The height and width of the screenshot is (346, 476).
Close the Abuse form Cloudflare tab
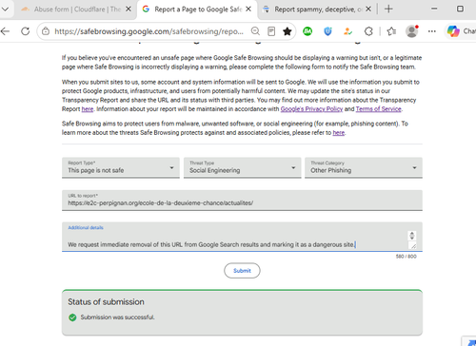129,10
